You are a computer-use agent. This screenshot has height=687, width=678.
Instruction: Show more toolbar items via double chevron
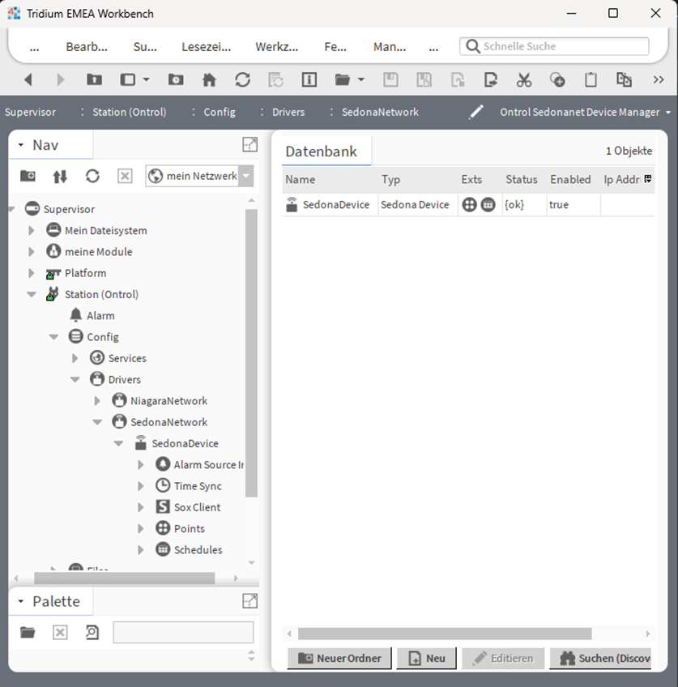[x=659, y=79]
